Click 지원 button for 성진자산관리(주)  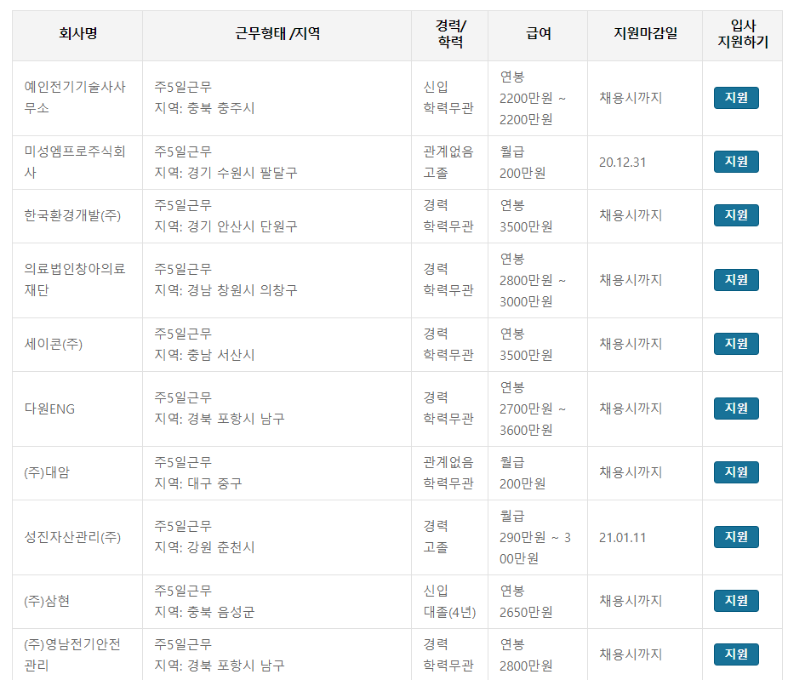736,537
